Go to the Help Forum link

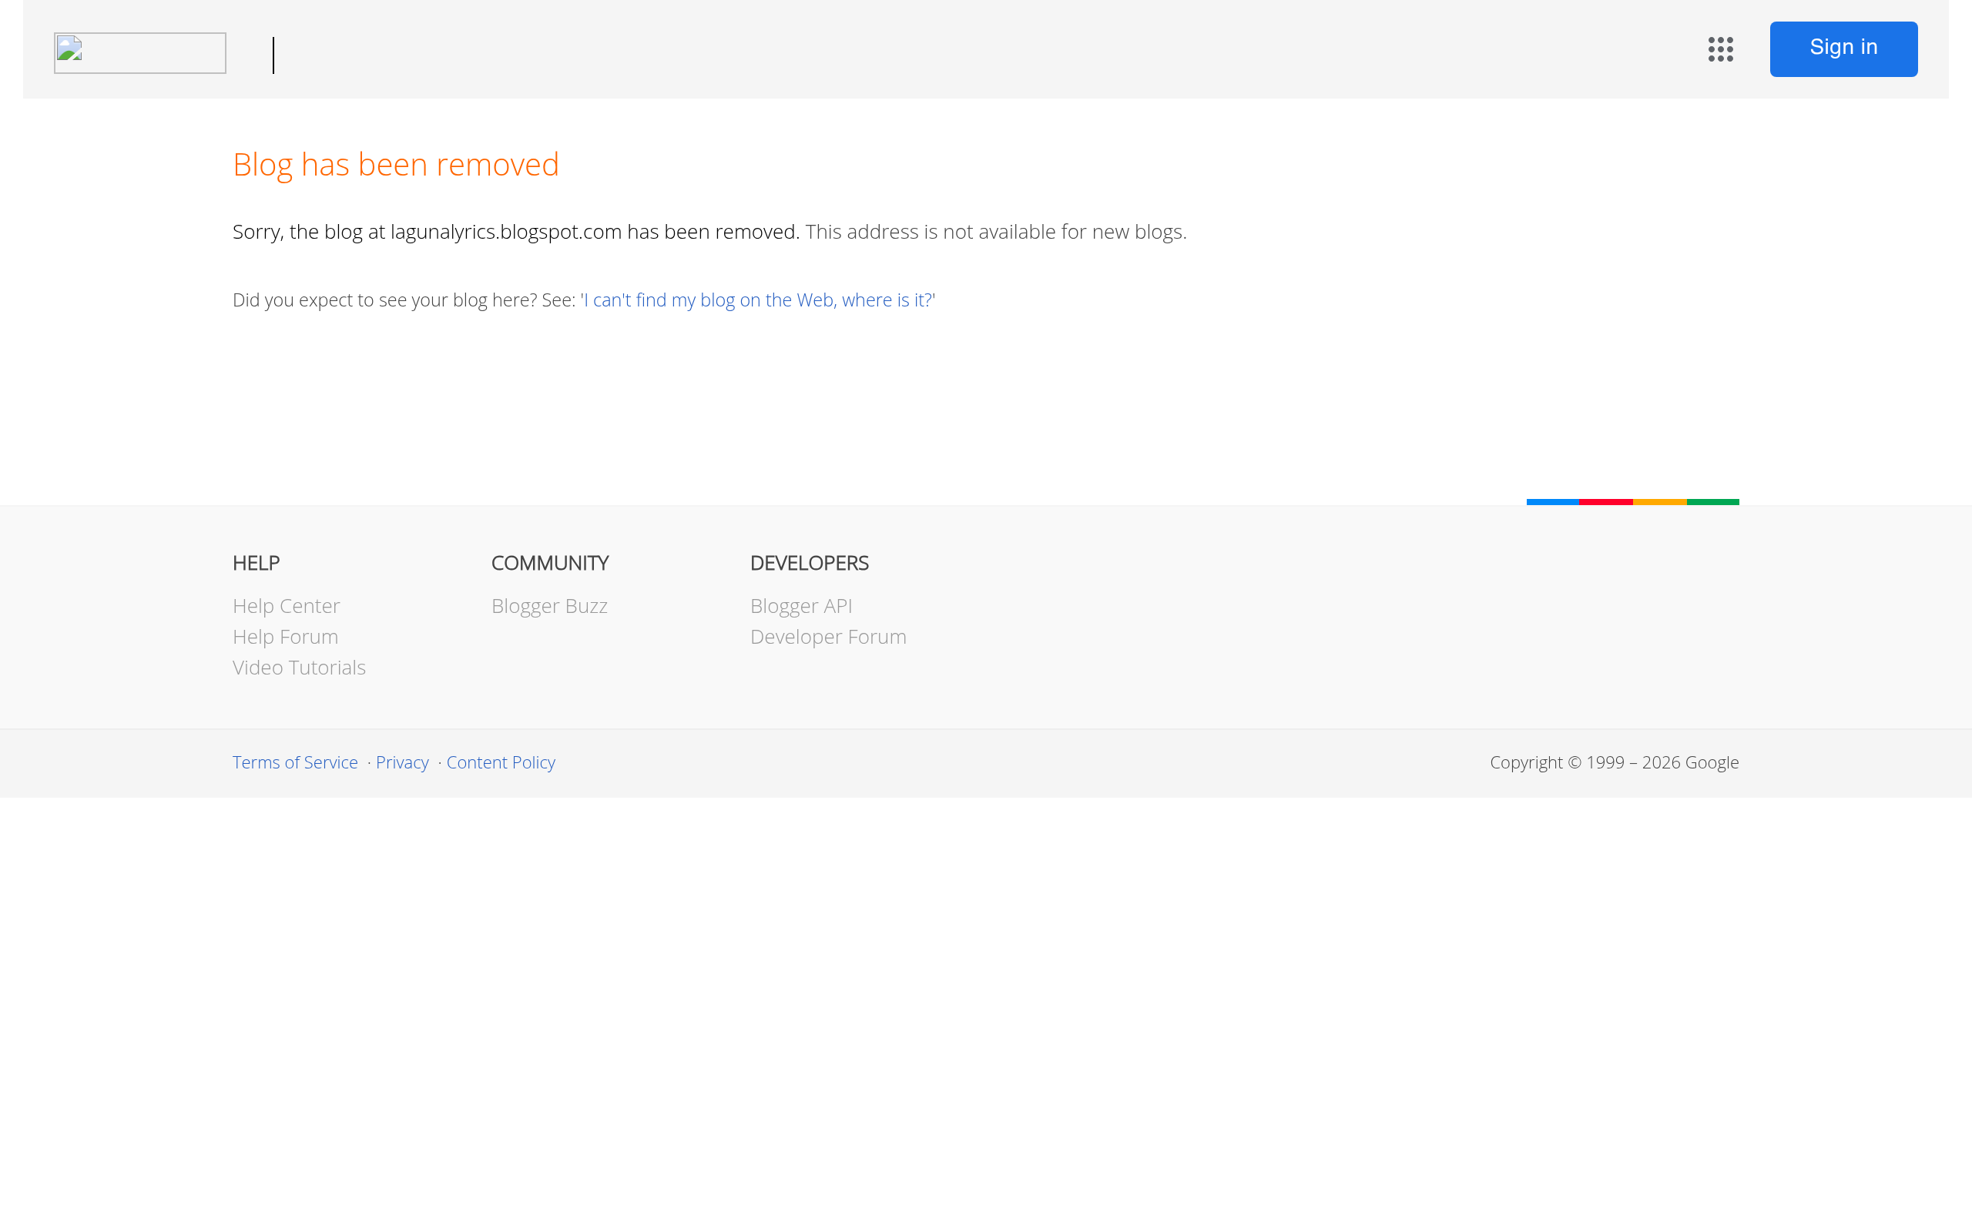285,636
